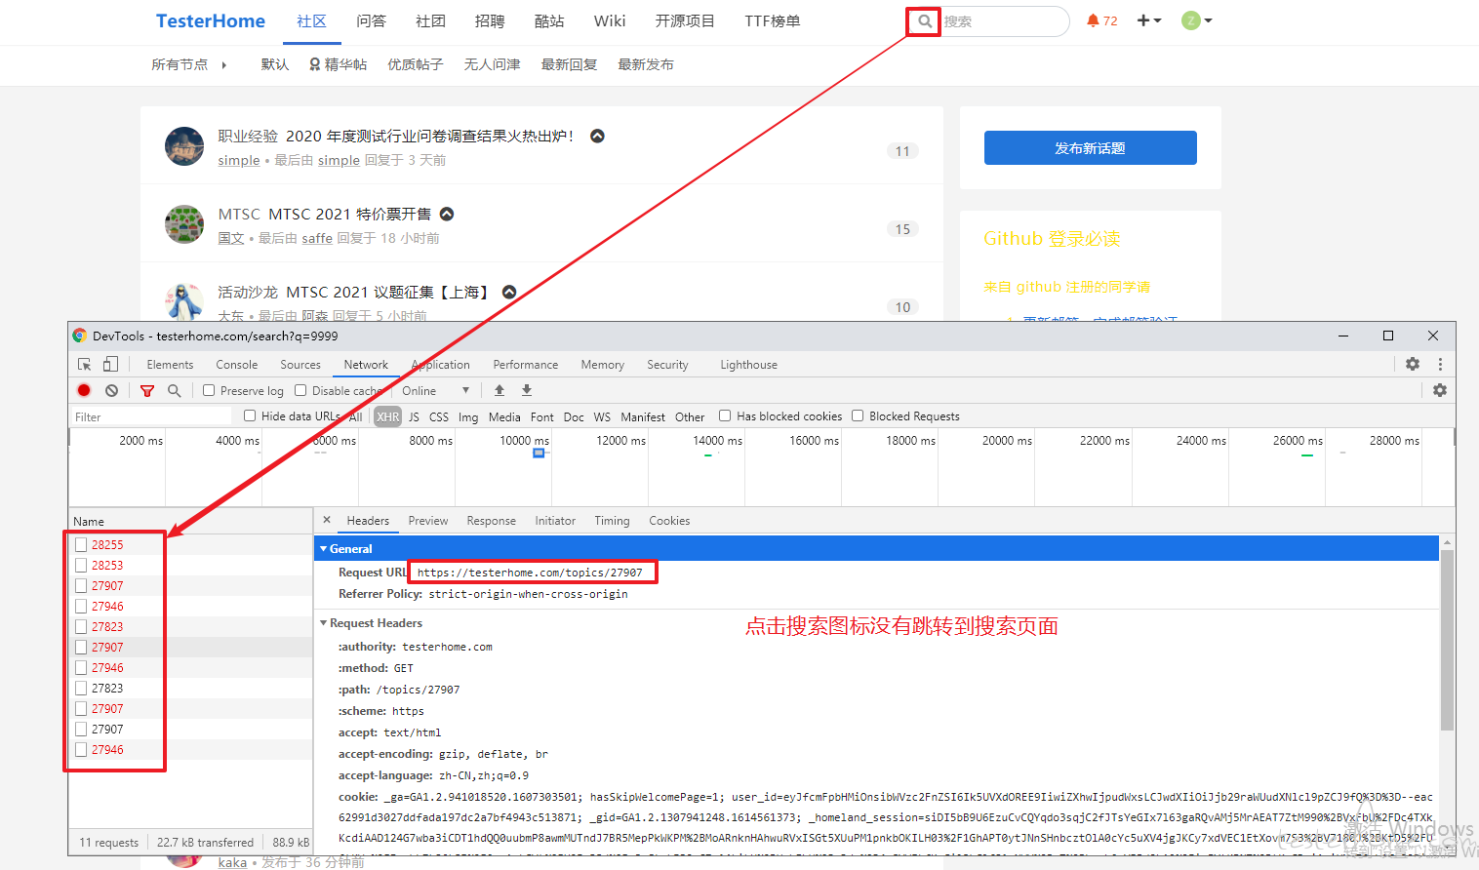The image size is (1479, 870).
Task: Open the 开源项目 navigation link
Action: (x=685, y=21)
